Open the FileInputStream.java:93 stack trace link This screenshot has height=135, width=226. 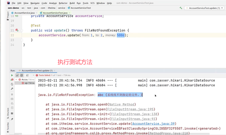tap(133, 119)
